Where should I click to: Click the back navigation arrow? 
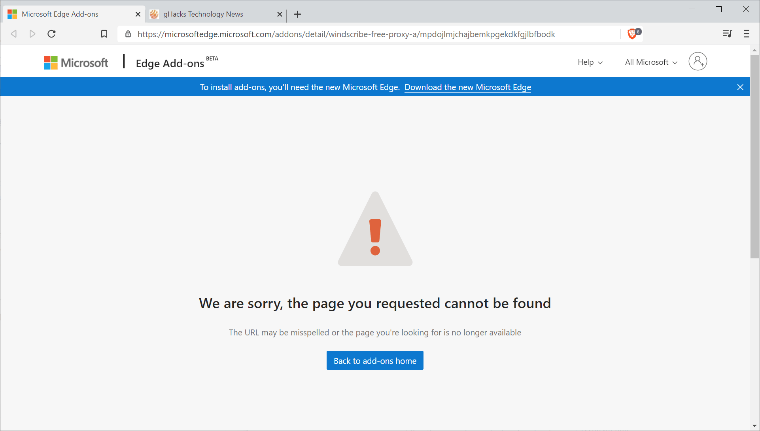14,34
